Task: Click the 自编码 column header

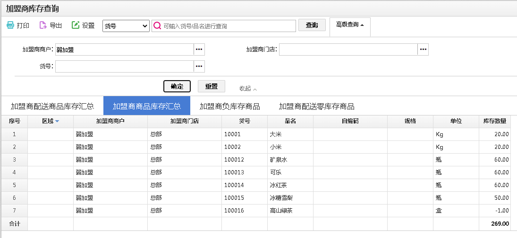Action: 350,122
